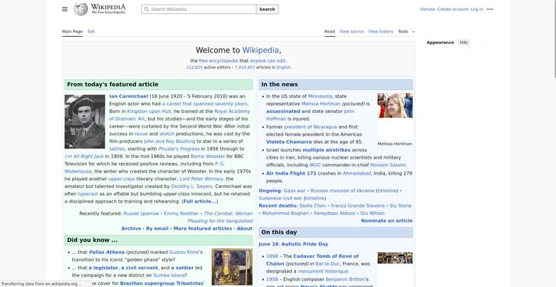Open the 7,010,457 articles count link
The height and width of the screenshot is (287, 556).
click(245, 67)
